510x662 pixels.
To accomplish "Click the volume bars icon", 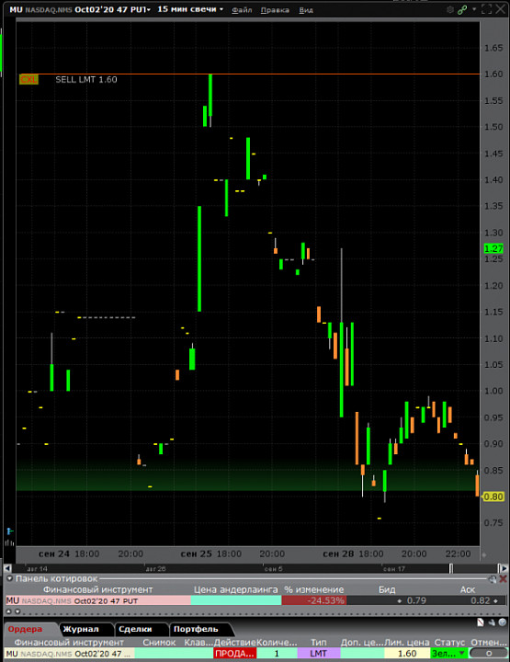I will (9, 542).
